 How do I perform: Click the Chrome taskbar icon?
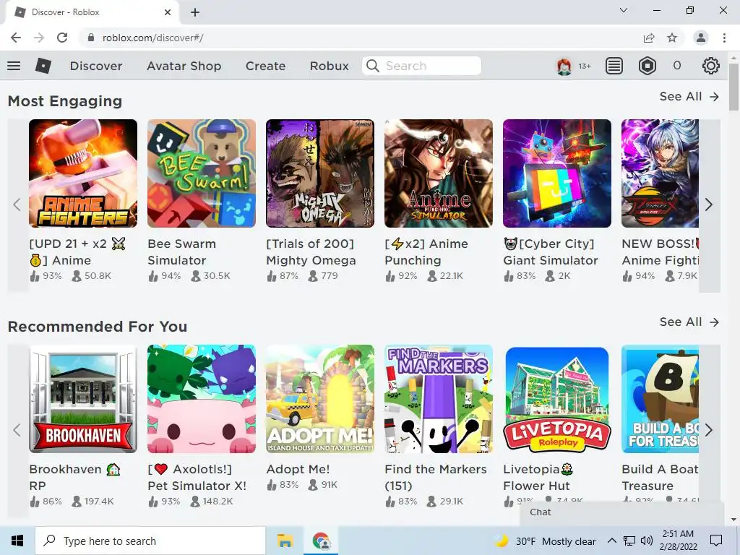pyautogui.click(x=322, y=541)
